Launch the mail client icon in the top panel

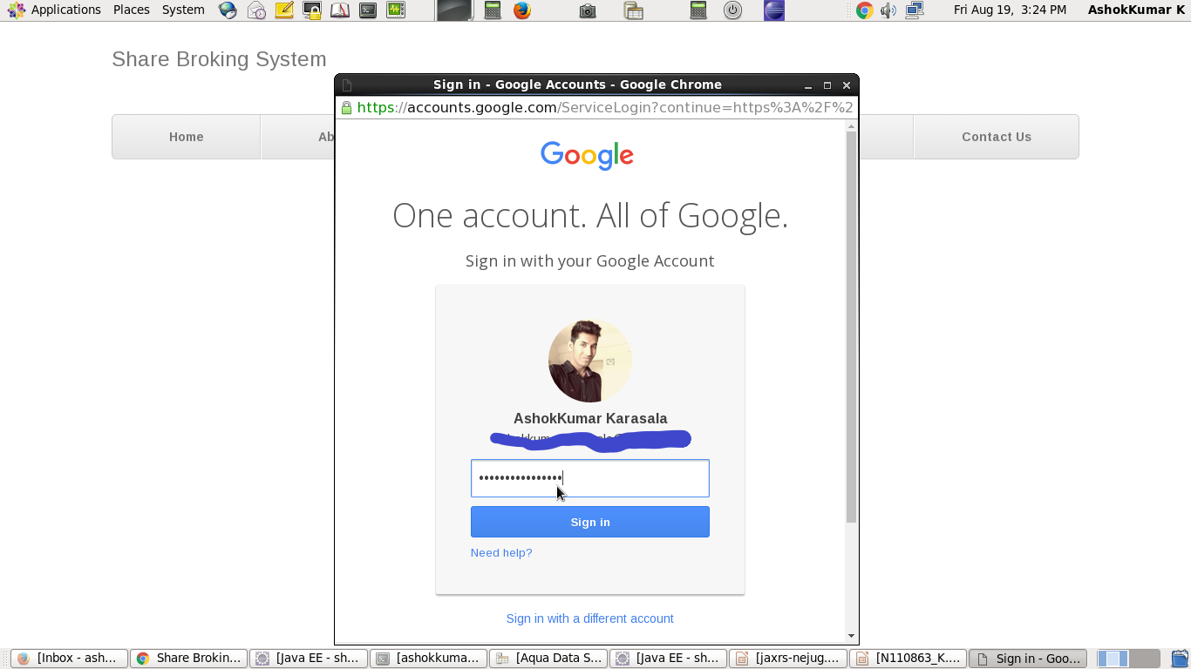(256, 10)
